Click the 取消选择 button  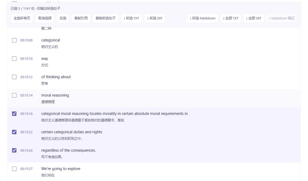[x=45, y=18]
